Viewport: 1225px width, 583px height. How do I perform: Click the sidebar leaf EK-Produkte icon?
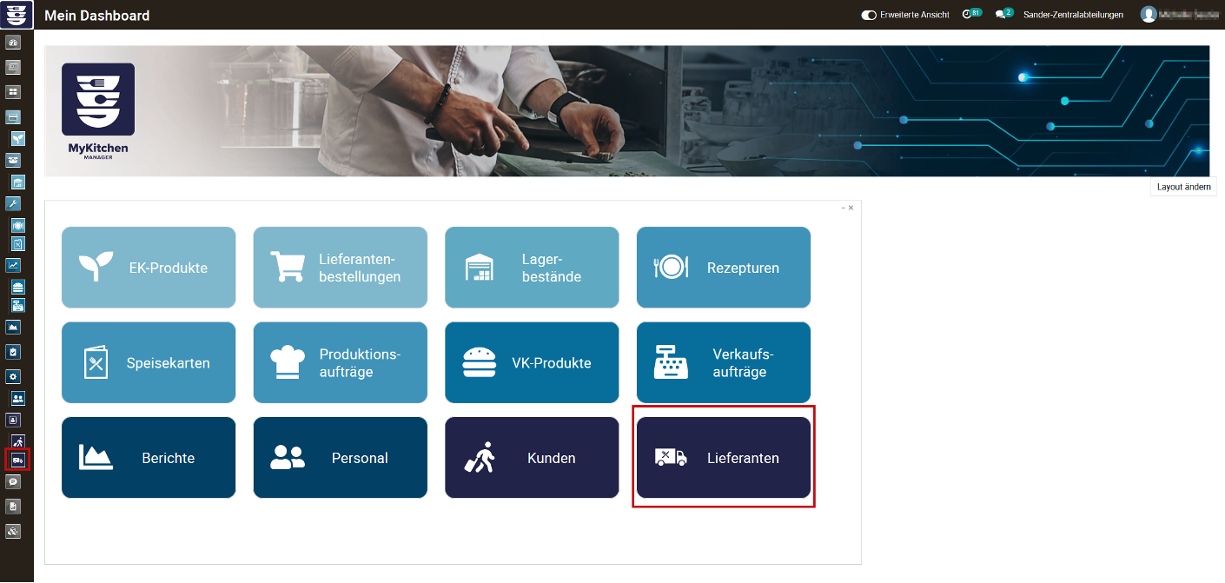[17, 139]
